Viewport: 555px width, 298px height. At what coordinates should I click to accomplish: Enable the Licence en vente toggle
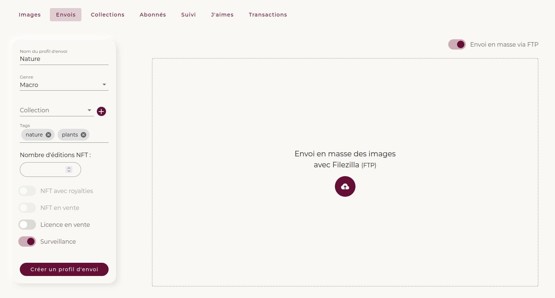(27, 225)
